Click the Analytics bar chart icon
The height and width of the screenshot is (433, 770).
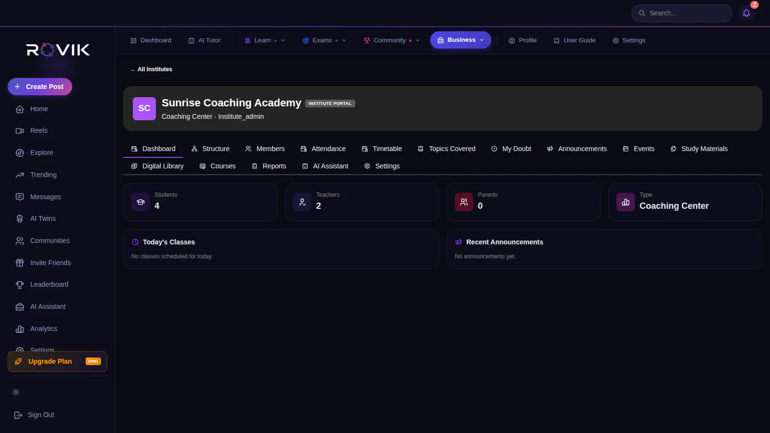pyautogui.click(x=20, y=329)
